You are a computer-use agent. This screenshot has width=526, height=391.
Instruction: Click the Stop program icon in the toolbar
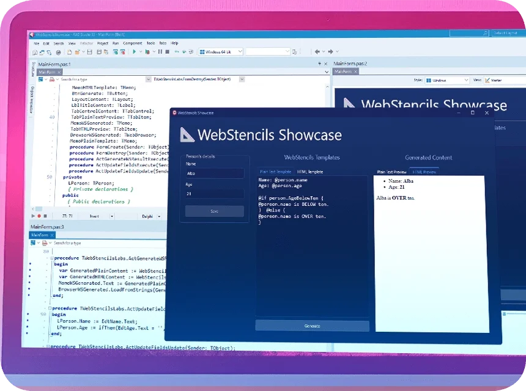(x=166, y=52)
